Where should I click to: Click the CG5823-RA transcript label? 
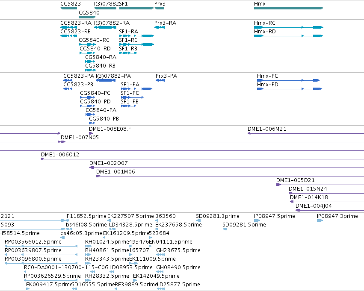(x=76, y=23)
